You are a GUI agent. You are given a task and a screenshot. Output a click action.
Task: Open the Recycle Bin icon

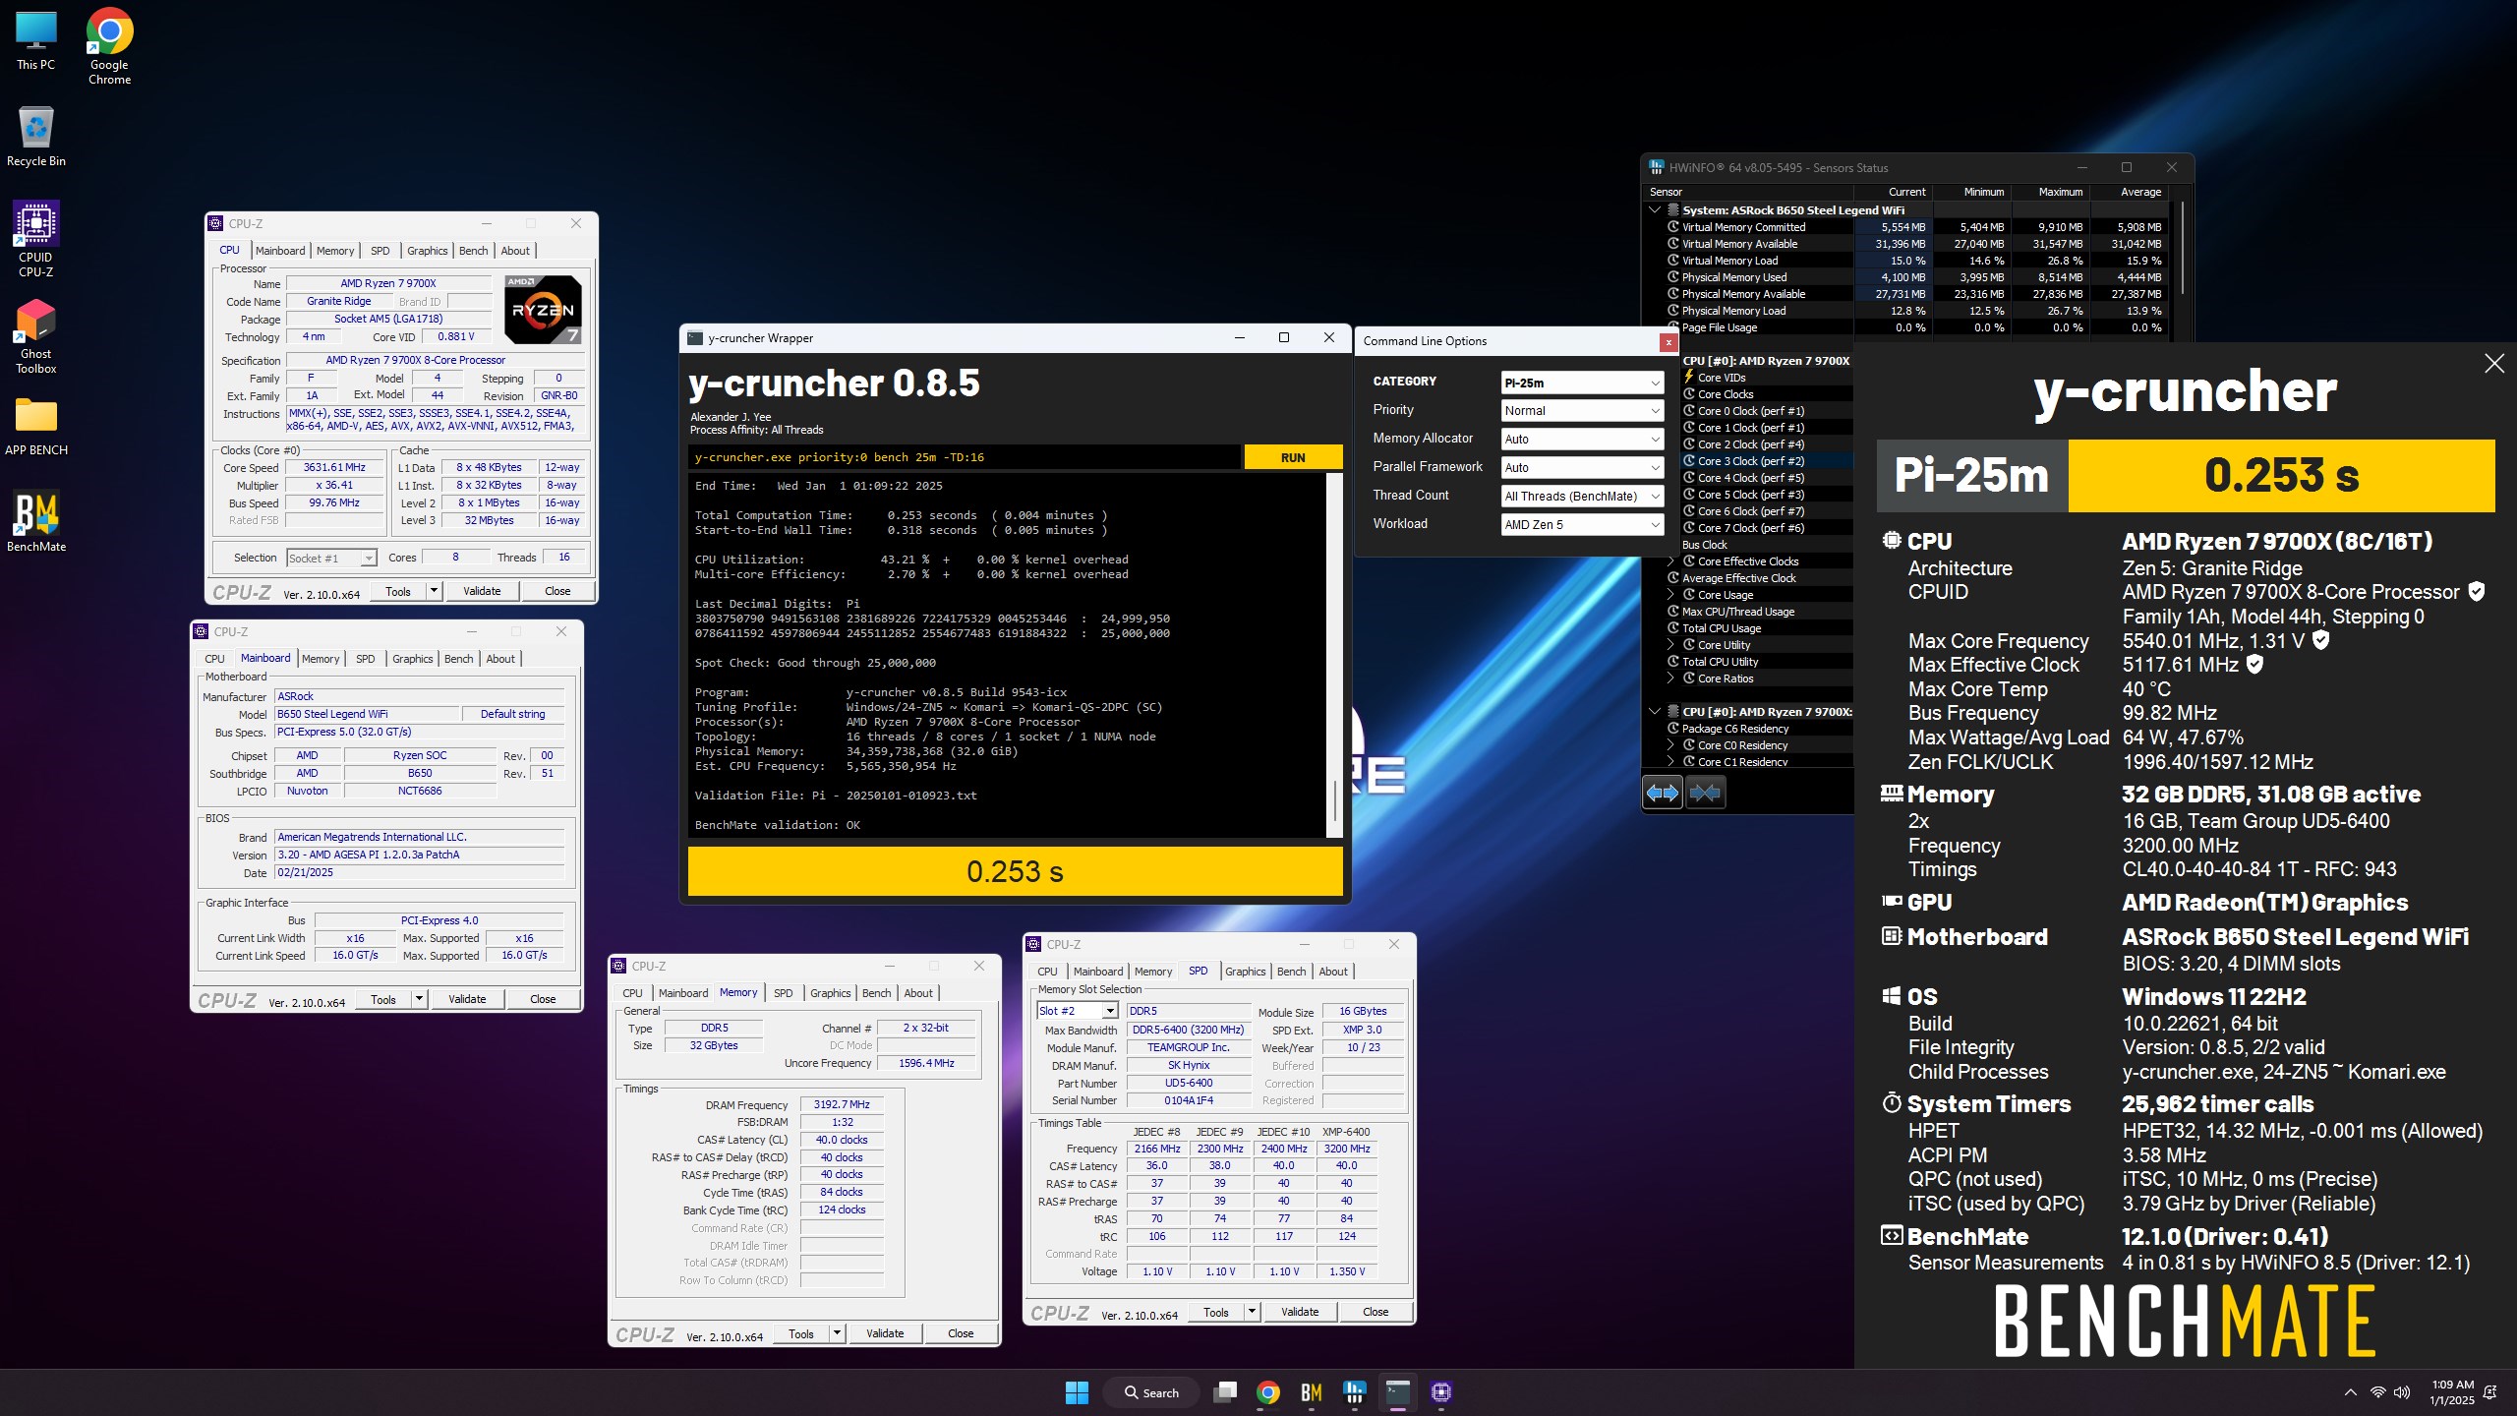[36, 137]
